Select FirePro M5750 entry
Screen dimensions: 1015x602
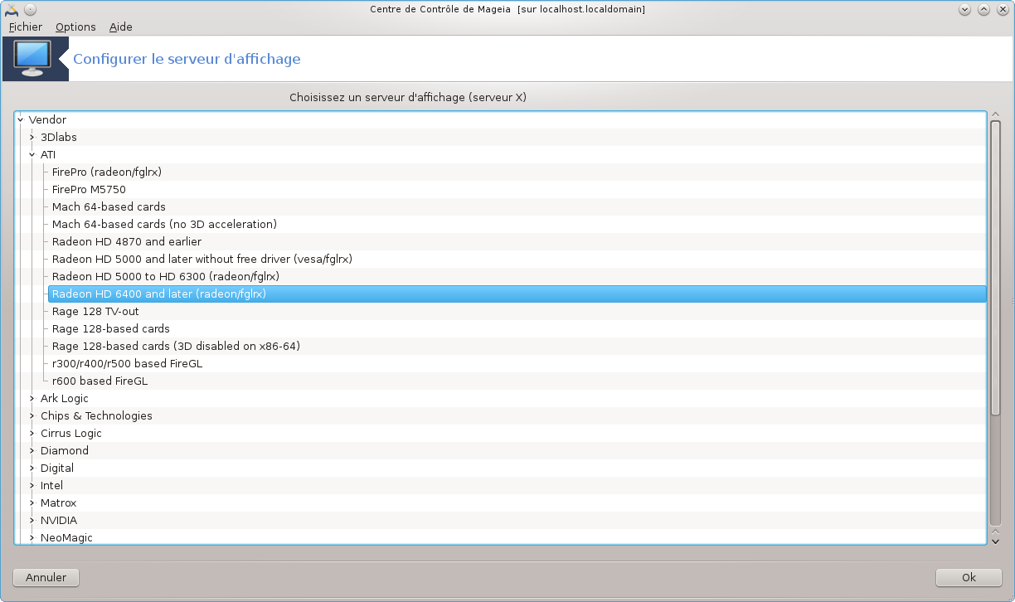[x=89, y=190]
